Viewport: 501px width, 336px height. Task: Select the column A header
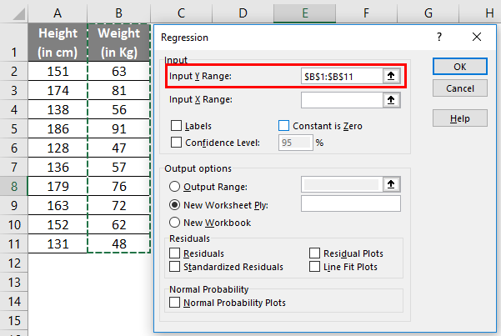57,12
